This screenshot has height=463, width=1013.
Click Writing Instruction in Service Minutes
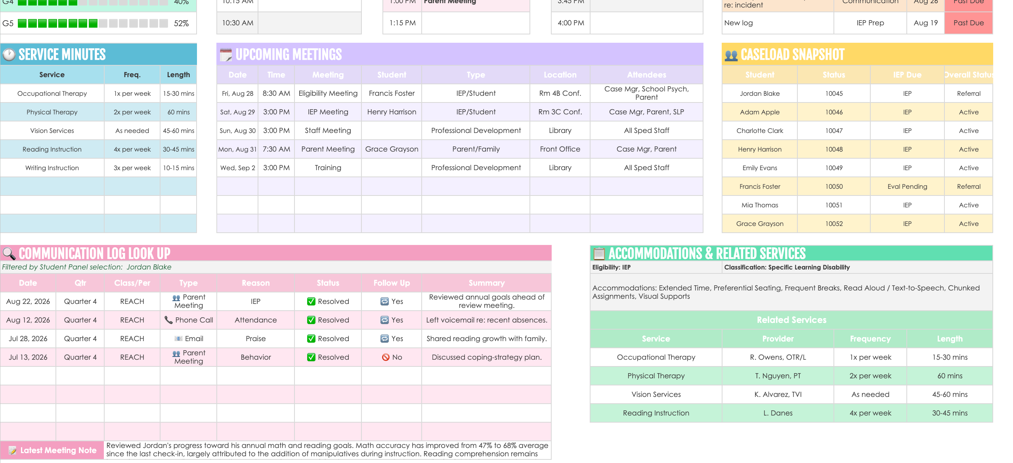(x=52, y=168)
